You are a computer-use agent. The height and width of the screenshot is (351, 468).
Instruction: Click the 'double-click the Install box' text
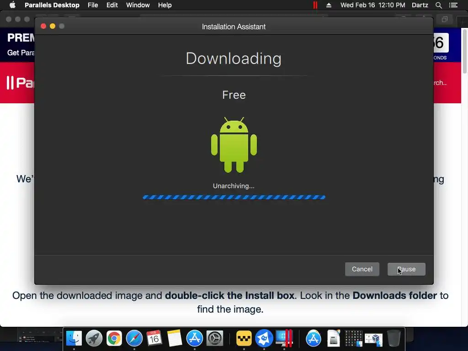229,296
